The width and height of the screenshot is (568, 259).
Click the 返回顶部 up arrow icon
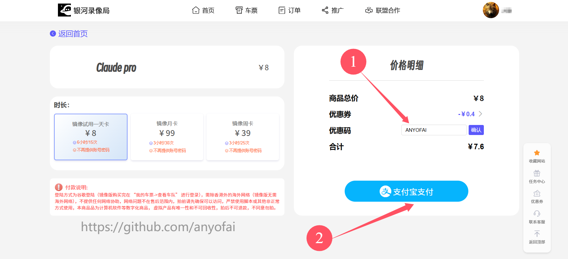click(537, 234)
